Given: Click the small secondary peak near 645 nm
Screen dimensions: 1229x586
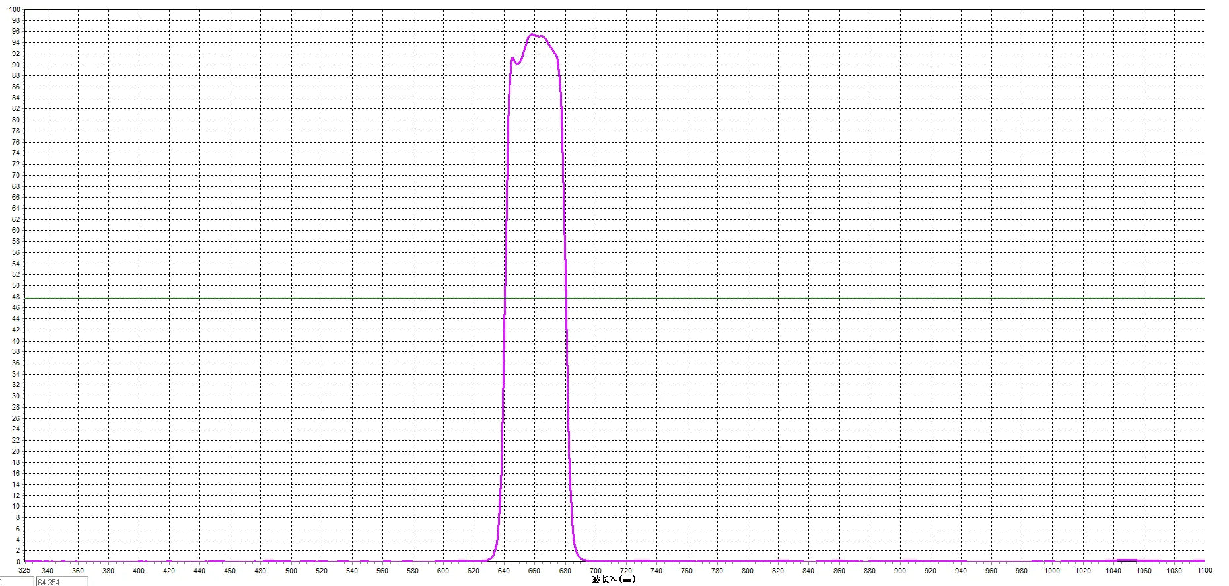Looking at the screenshot, I should click(x=512, y=59).
